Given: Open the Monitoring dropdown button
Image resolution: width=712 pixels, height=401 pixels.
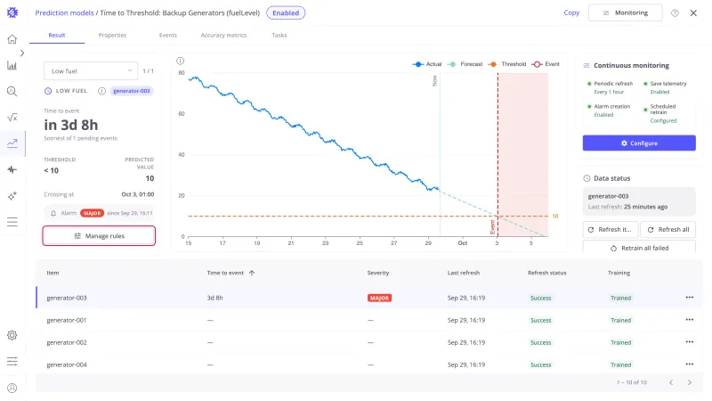Looking at the screenshot, I should [x=626, y=12].
